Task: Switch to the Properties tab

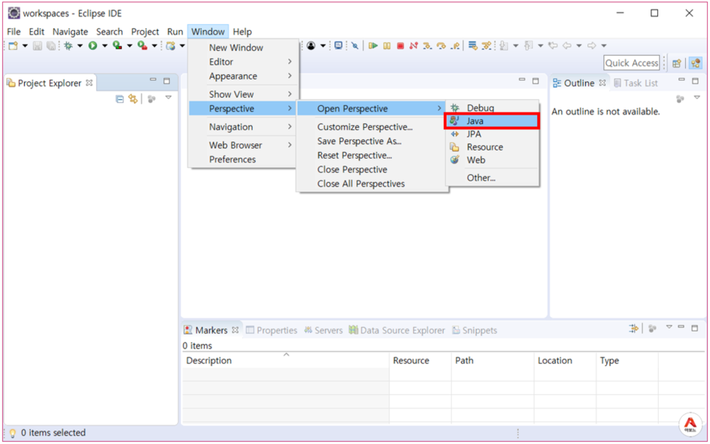Action: [x=271, y=330]
